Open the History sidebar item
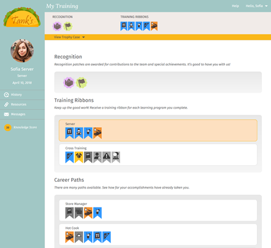The image size is (271, 248). click(22, 95)
